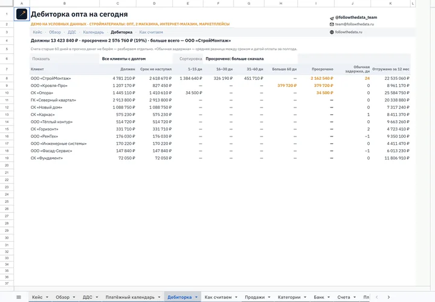
Task: Select the ООО «Кровля-Про» client cell
Action: (x=65, y=85)
